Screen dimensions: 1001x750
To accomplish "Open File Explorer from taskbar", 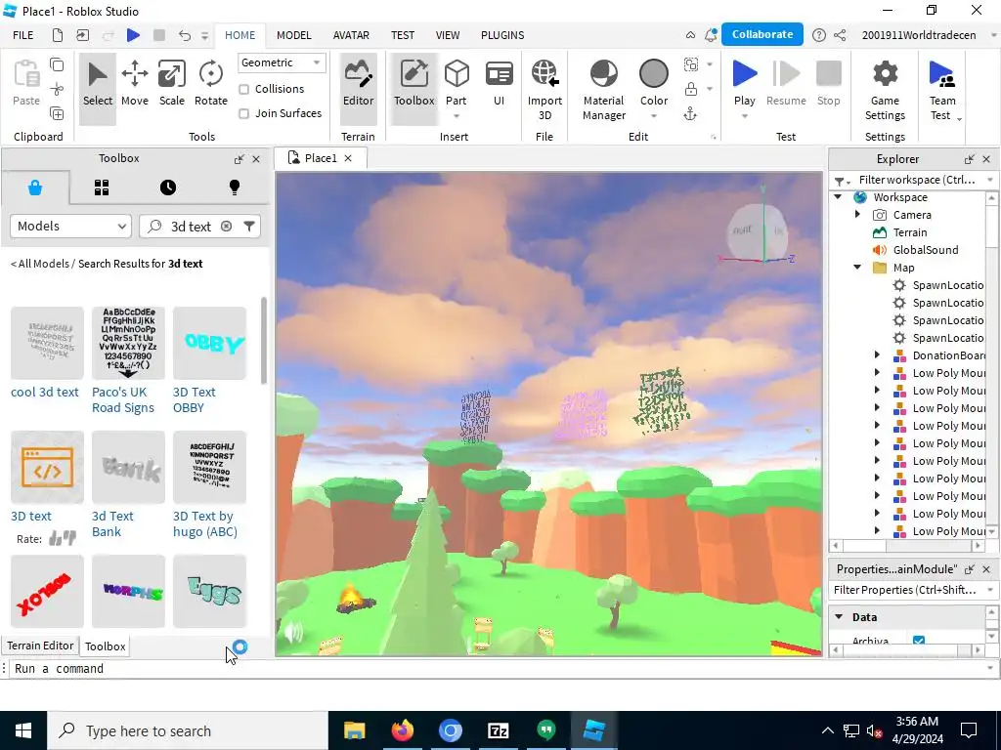I will [x=354, y=730].
